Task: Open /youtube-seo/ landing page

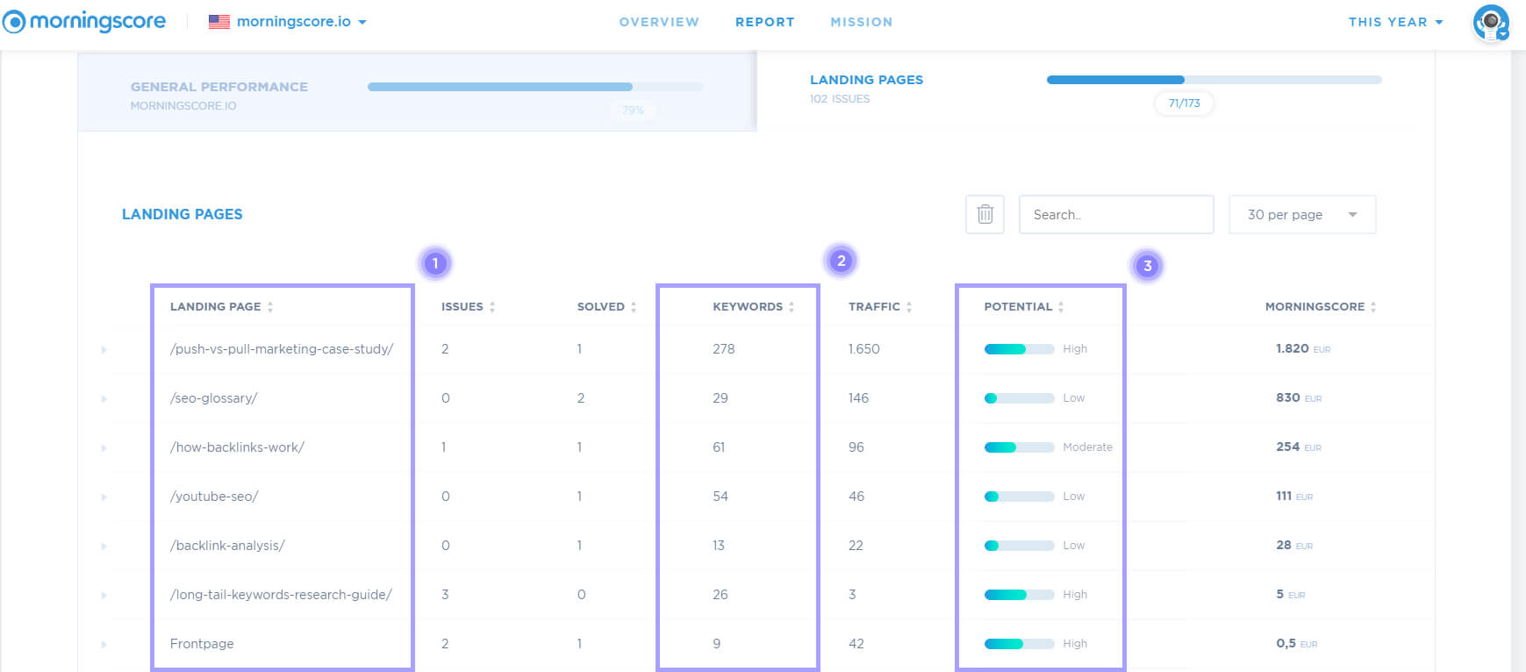Action: point(214,497)
